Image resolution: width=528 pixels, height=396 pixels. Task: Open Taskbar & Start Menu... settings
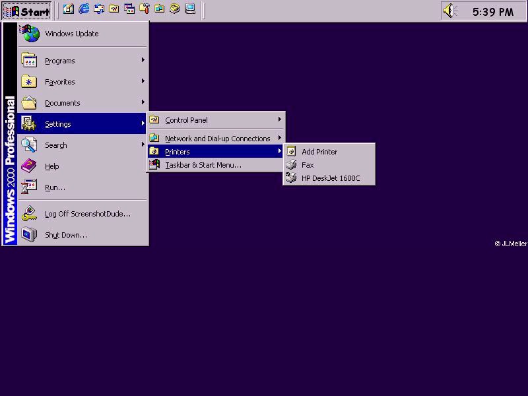(216, 165)
